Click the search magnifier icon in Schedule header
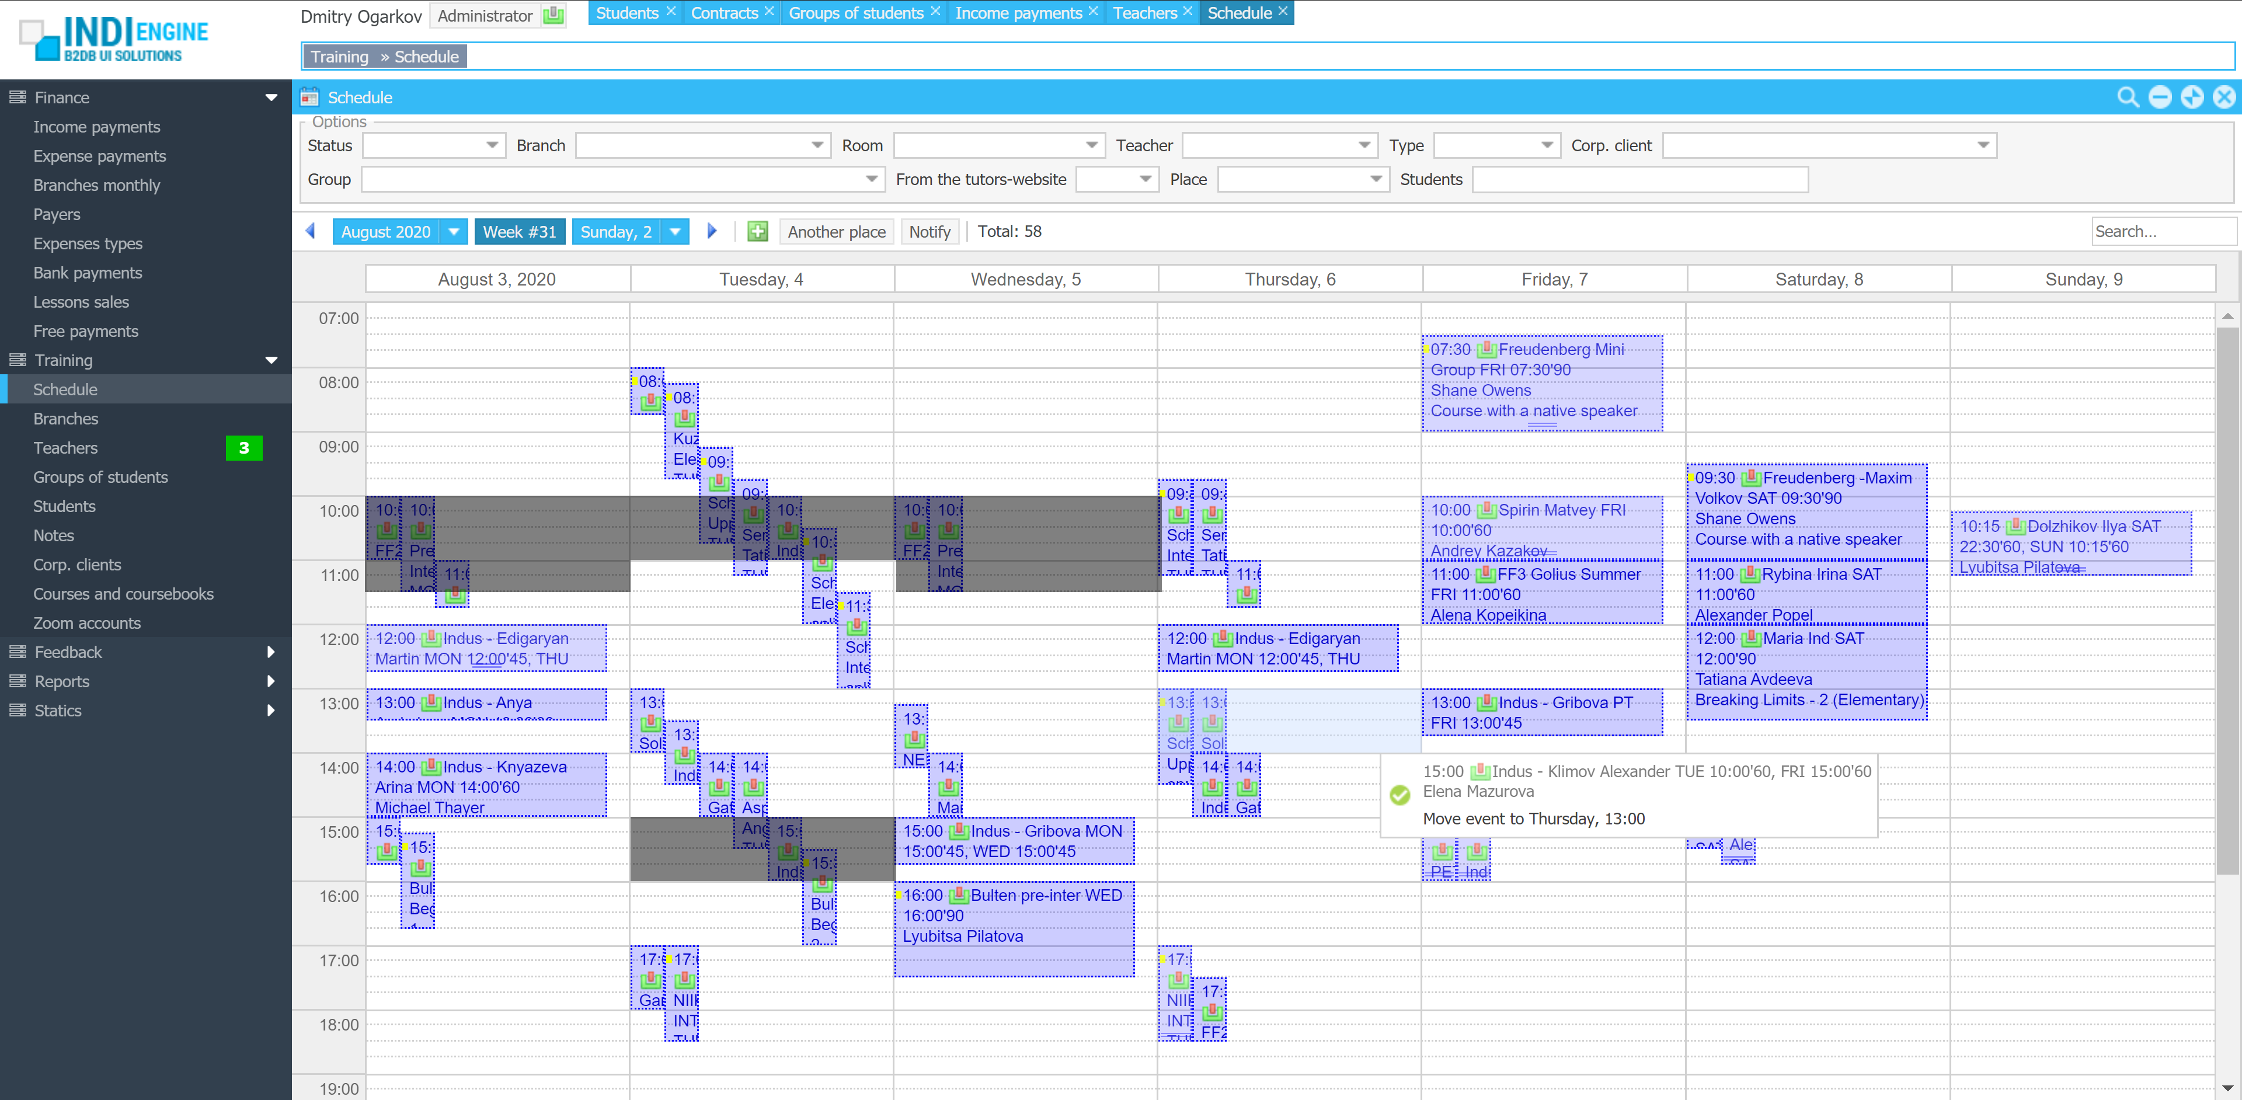2242x1100 pixels. (x=2127, y=98)
